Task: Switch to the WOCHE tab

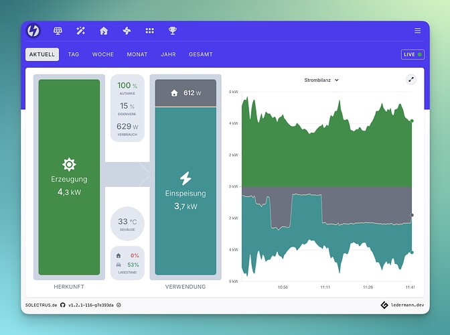Action: point(102,54)
